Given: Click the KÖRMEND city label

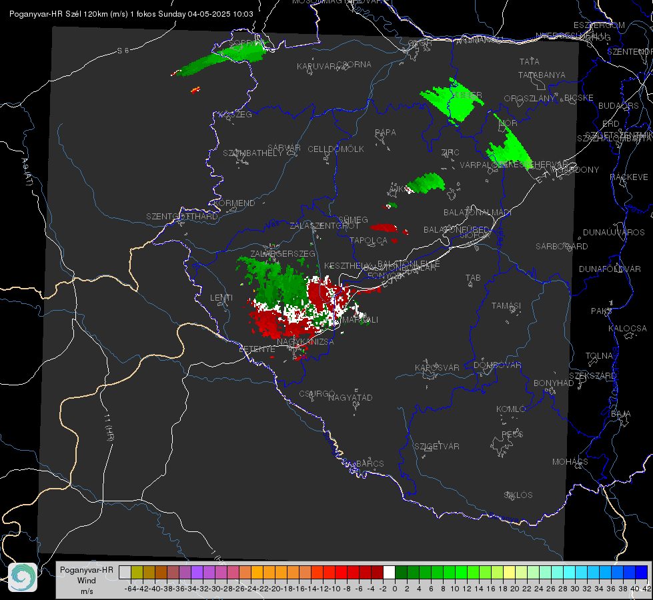Looking at the screenshot, I should pyautogui.click(x=233, y=203).
